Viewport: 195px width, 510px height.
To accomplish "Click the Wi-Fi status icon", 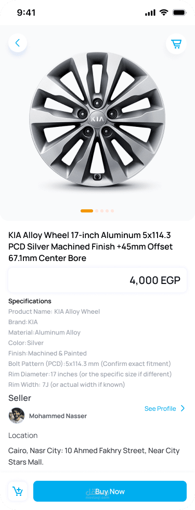I will click(164, 13).
